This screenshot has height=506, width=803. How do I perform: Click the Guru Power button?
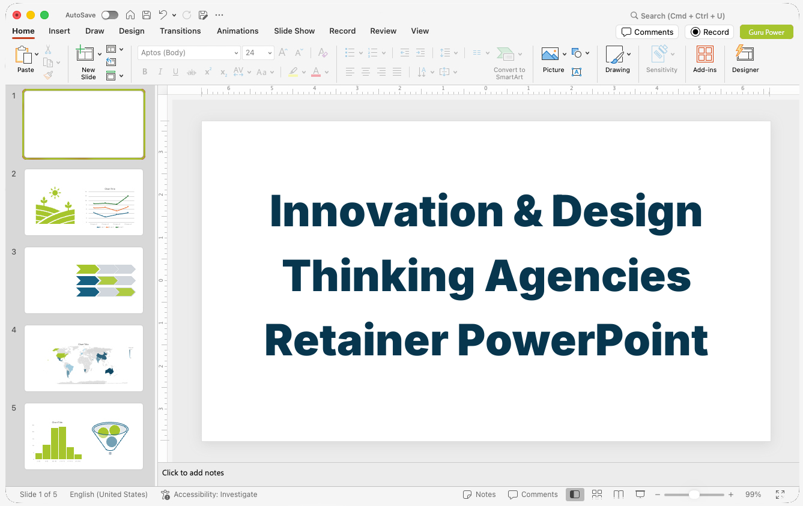pyautogui.click(x=766, y=32)
